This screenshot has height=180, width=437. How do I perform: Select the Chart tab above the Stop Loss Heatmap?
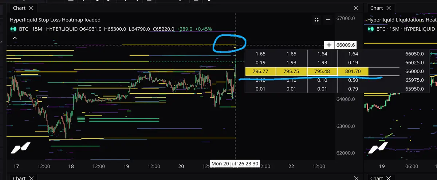[19, 8]
